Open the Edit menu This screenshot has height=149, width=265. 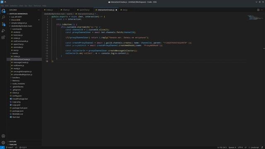point(7,6)
